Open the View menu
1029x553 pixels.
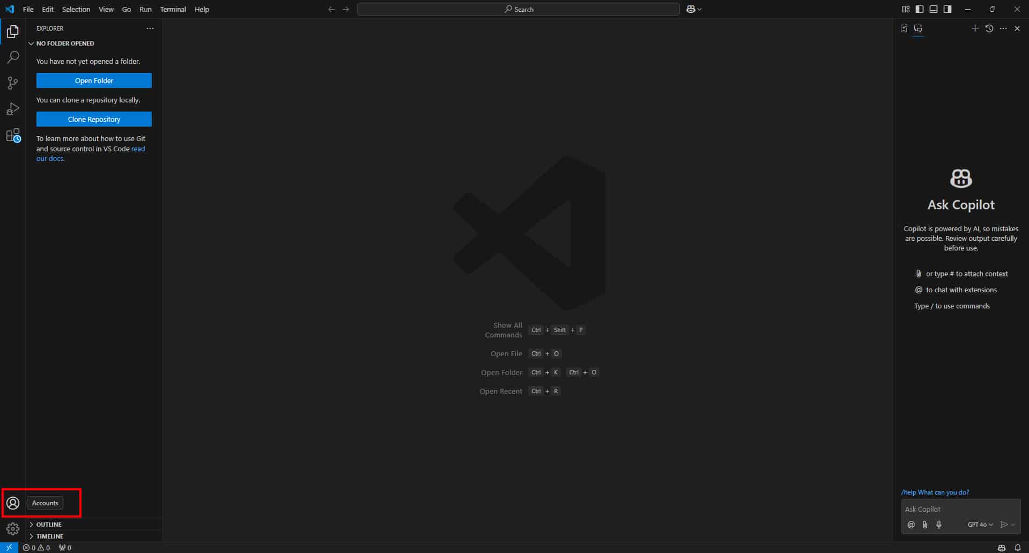[x=106, y=9]
